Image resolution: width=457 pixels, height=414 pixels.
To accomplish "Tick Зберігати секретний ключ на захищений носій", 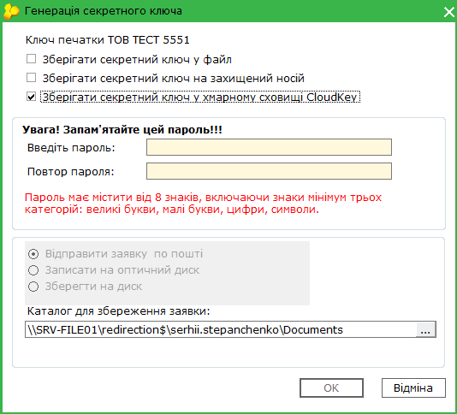I will (x=31, y=78).
